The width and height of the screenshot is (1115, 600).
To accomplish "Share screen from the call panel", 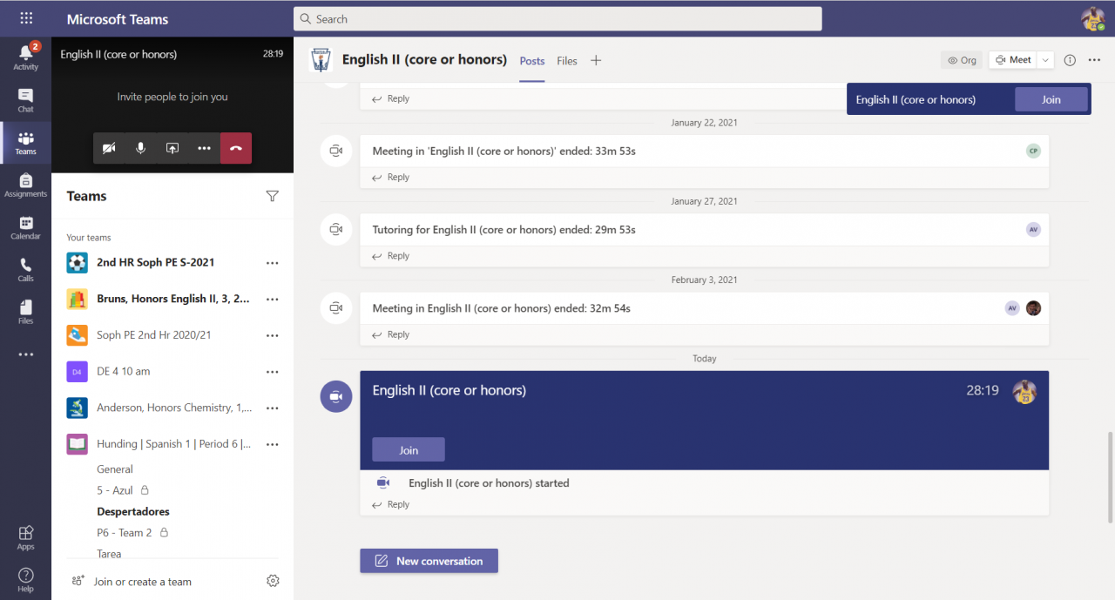I will 172,148.
